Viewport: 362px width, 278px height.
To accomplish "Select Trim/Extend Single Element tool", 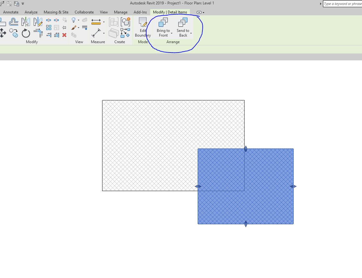I will tap(49, 35).
